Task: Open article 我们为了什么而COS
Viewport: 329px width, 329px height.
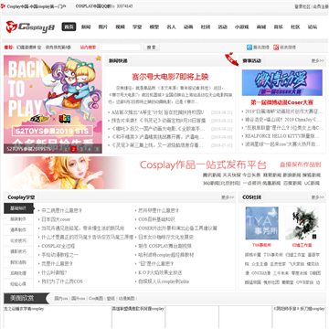Action: point(62,281)
